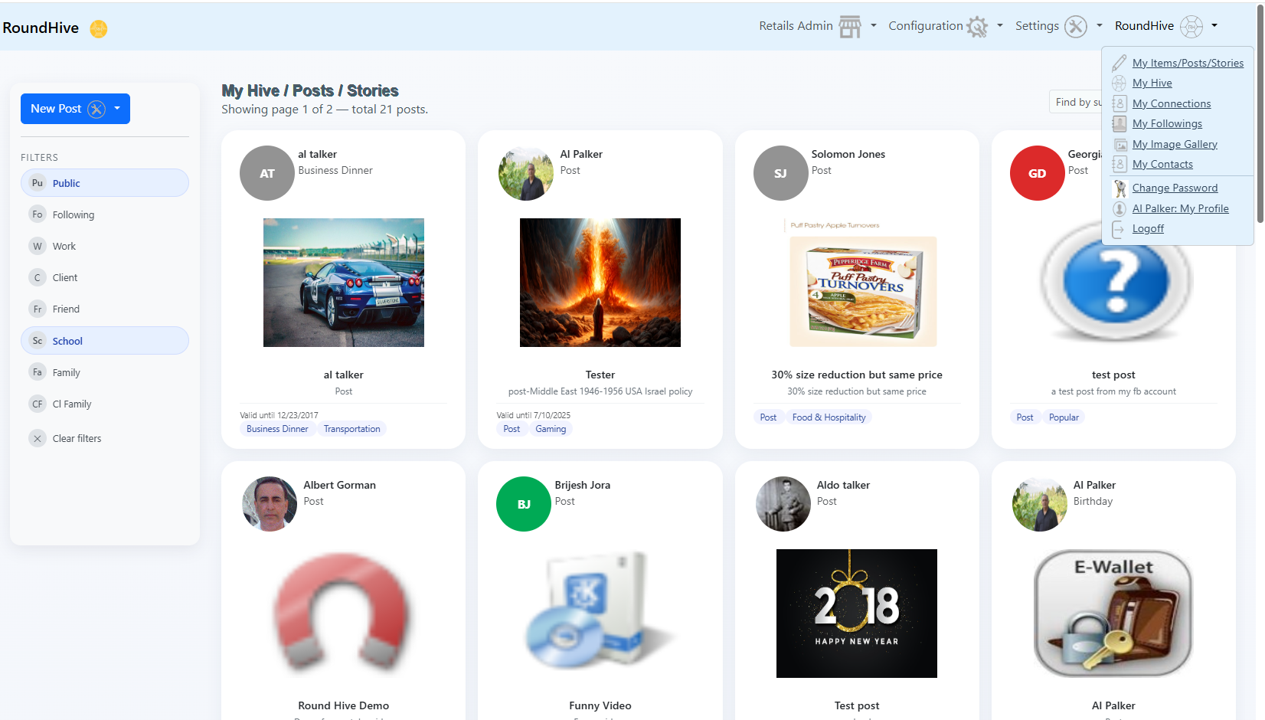Screen dimensions: 1265x720
Task: Toggle the School filter off
Action: 105,341
